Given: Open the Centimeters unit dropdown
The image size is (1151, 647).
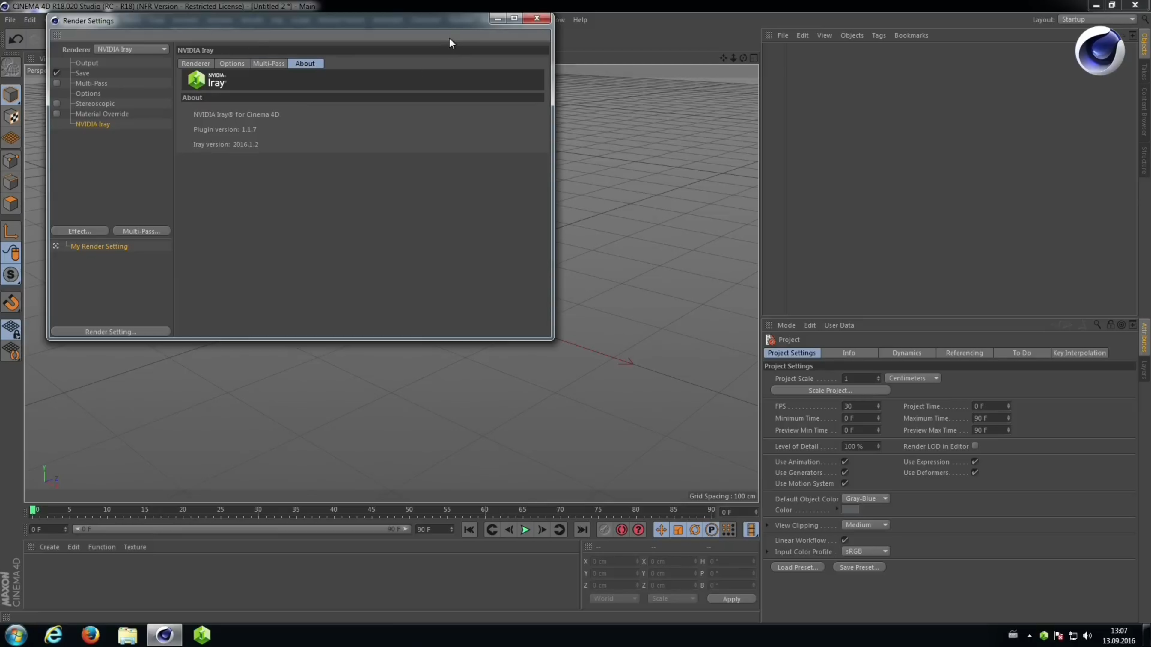Looking at the screenshot, I should coord(913,378).
